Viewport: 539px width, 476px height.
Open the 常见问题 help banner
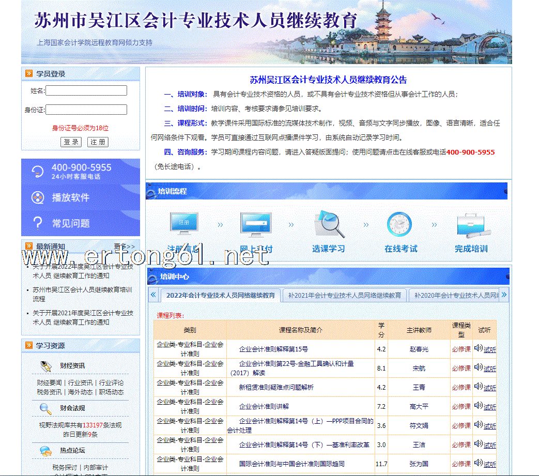81,223
